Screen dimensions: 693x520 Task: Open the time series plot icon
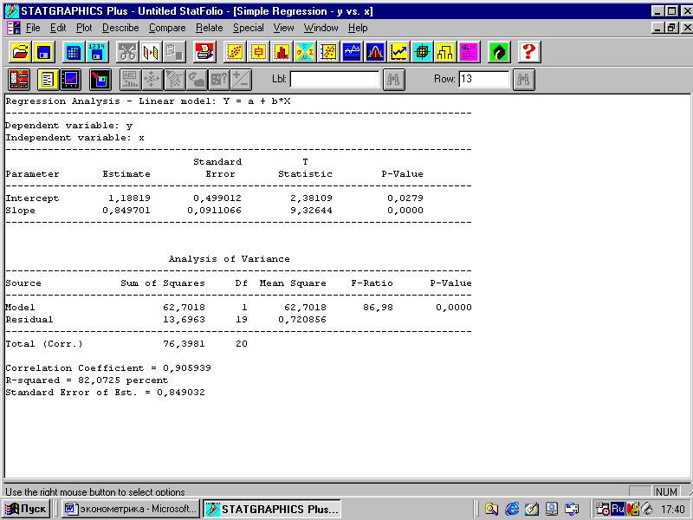tap(352, 52)
